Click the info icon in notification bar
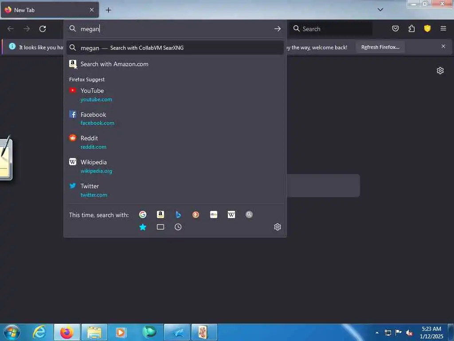The width and height of the screenshot is (454, 341). click(12, 46)
